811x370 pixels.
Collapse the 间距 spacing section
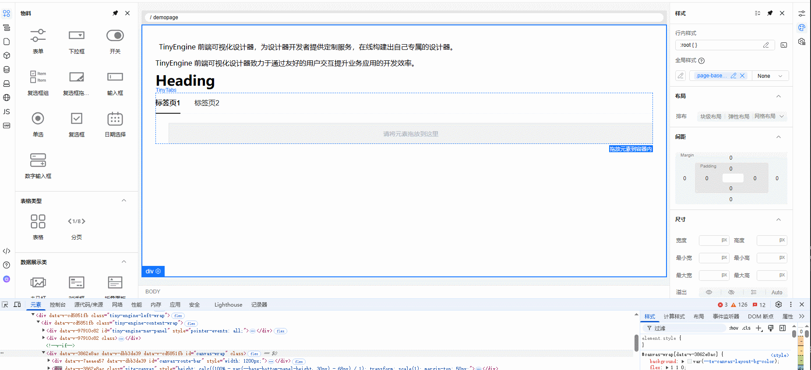[x=779, y=137]
